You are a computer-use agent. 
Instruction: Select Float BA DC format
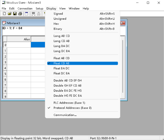(x=83, y=68)
